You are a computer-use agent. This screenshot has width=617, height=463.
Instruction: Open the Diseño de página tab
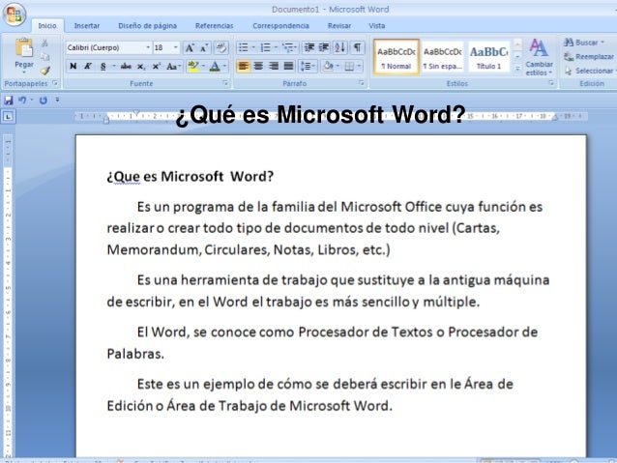(148, 25)
